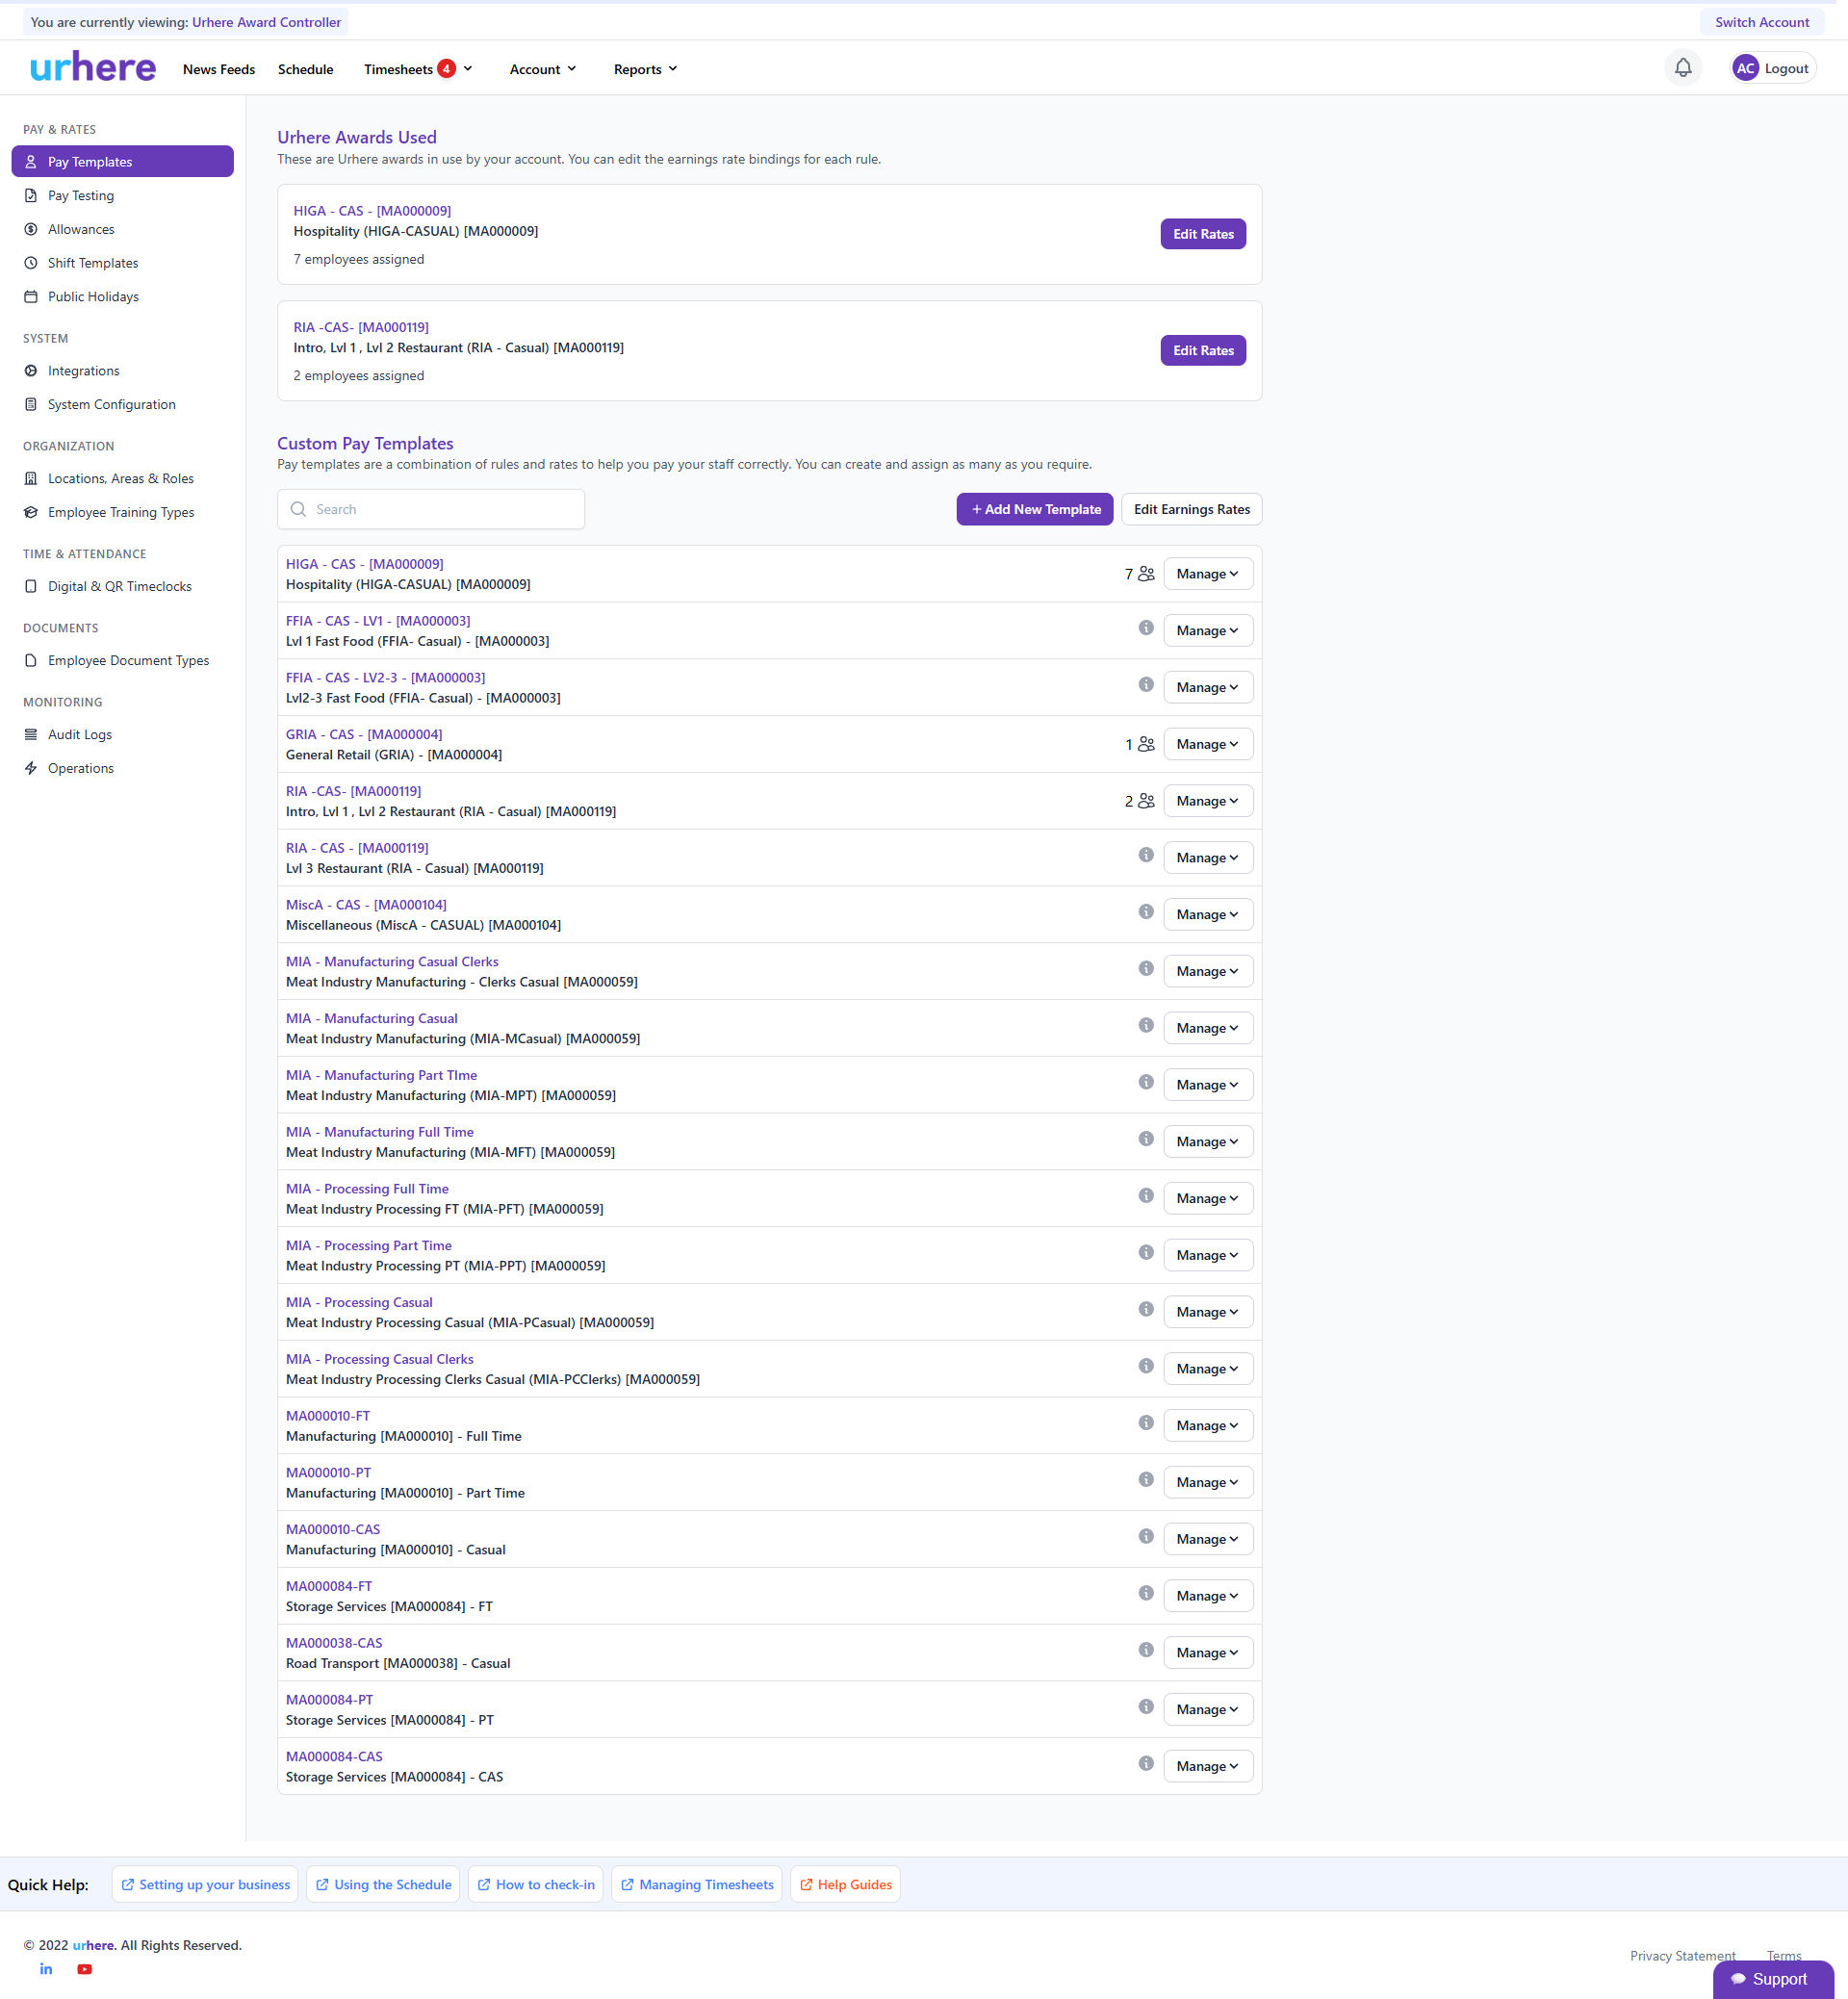Click the template Search input field
This screenshot has height=1999, width=1848.
[x=431, y=509]
